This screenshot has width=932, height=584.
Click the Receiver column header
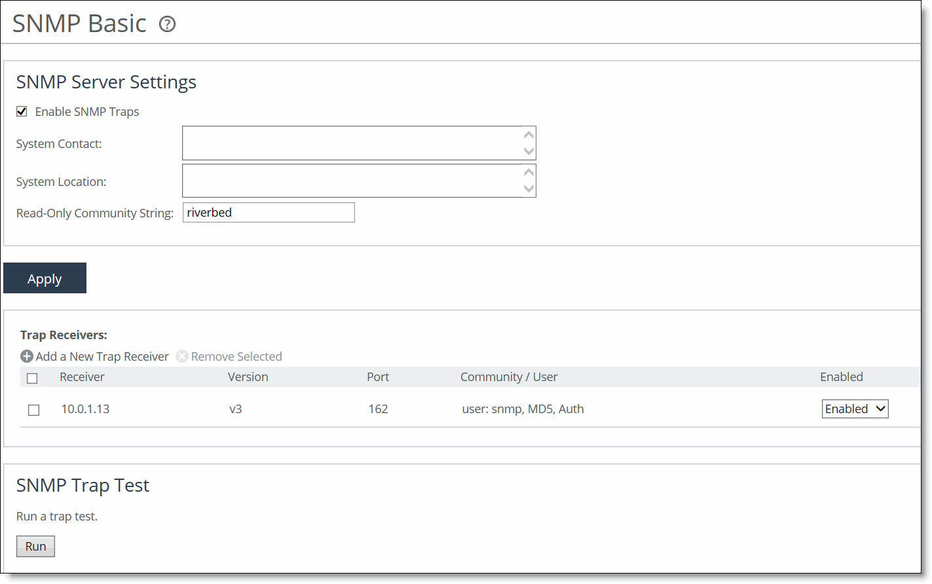pyautogui.click(x=82, y=376)
